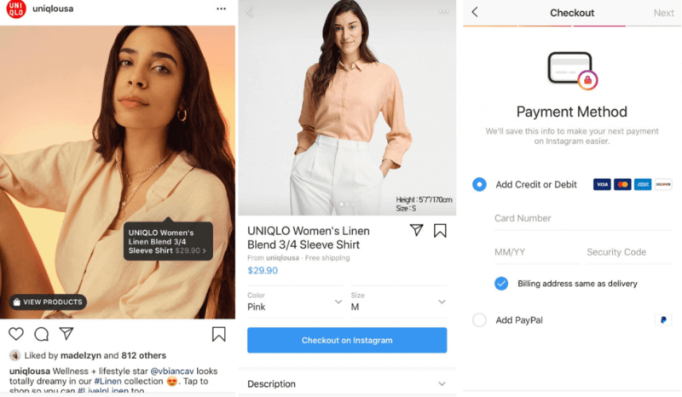Open the Color dropdown showing Pink
The width and height of the screenshot is (682, 397).
[295, 302]
